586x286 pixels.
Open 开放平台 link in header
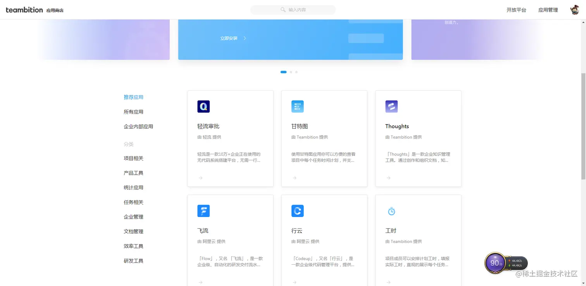pyautogui.click(x=516, y=10)
